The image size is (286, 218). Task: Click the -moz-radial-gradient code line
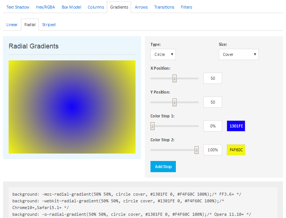[x=127, y=194]
